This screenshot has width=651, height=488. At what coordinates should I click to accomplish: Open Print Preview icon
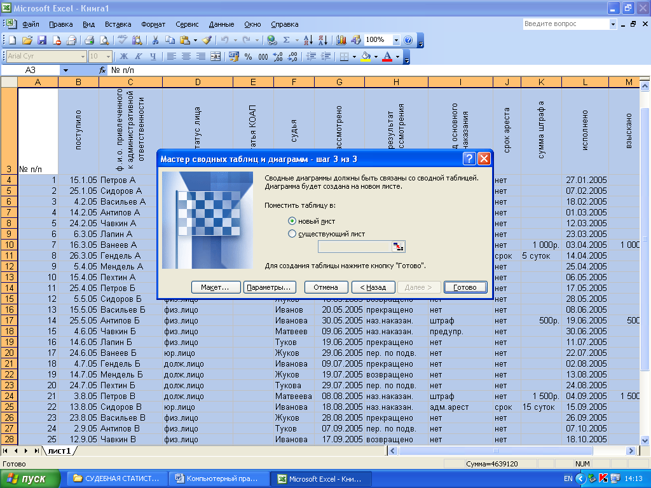click(104, 40)
